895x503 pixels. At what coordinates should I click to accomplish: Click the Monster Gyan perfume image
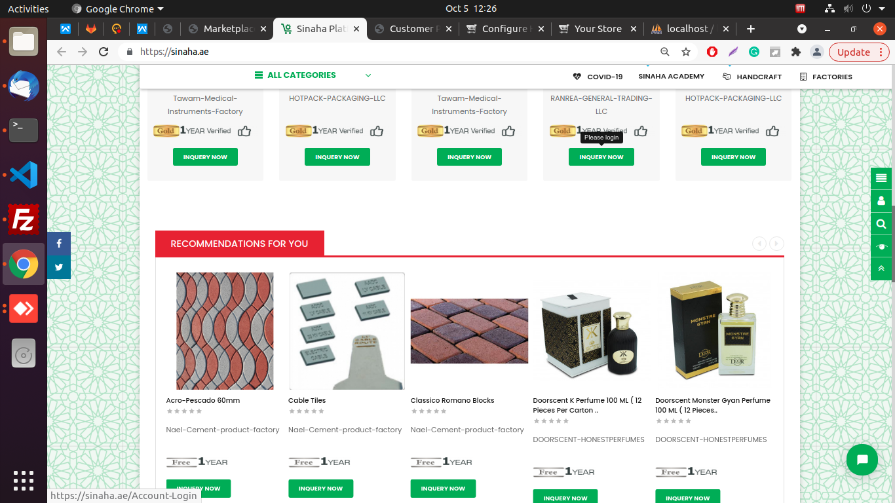[x=713, y=331]
